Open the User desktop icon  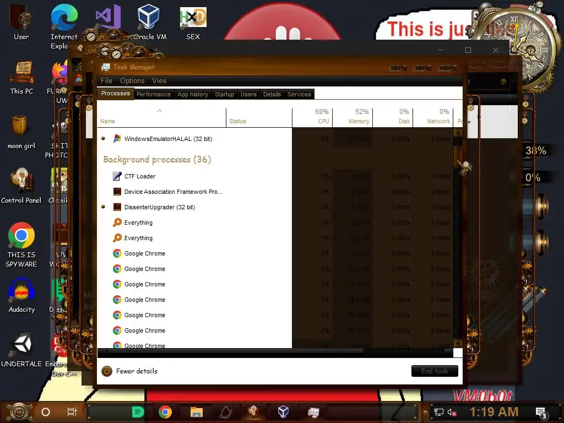pyautogui.click(x=21, y=23)
